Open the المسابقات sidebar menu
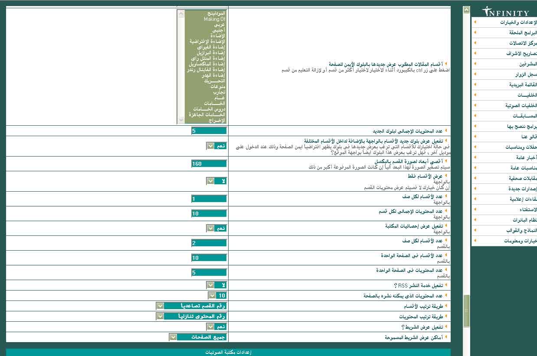Viewport: 537px width, 356px height. point(504,116)
